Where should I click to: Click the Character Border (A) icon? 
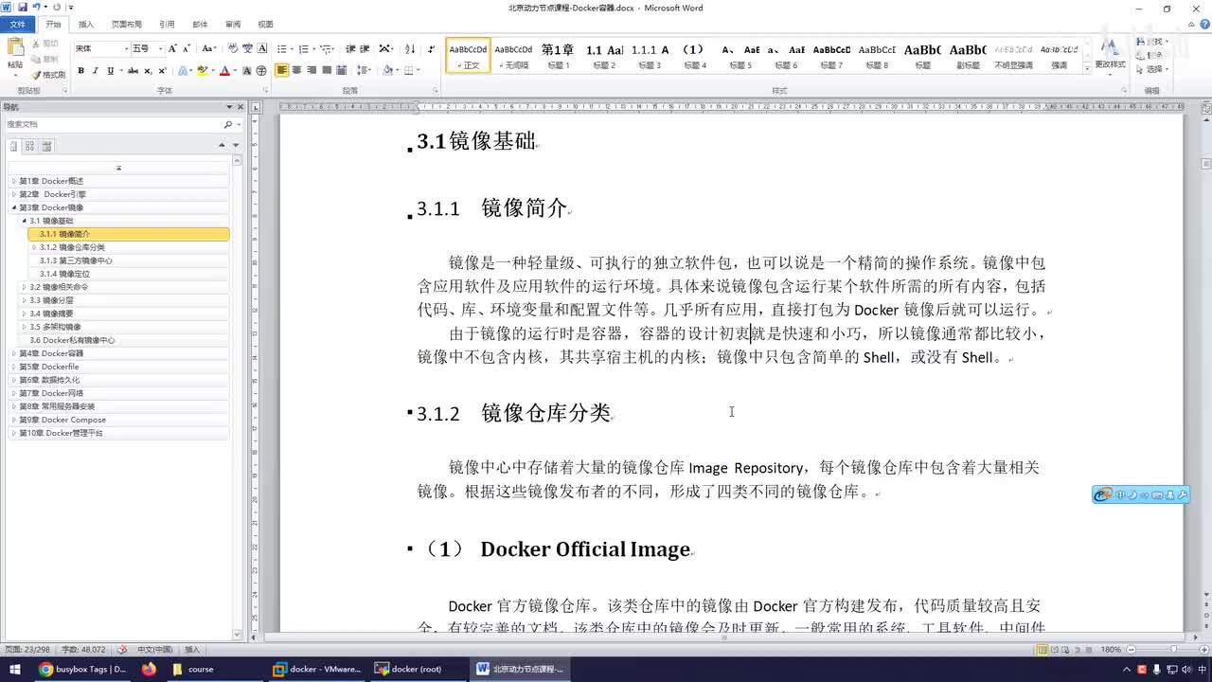[x=262, y=48]
